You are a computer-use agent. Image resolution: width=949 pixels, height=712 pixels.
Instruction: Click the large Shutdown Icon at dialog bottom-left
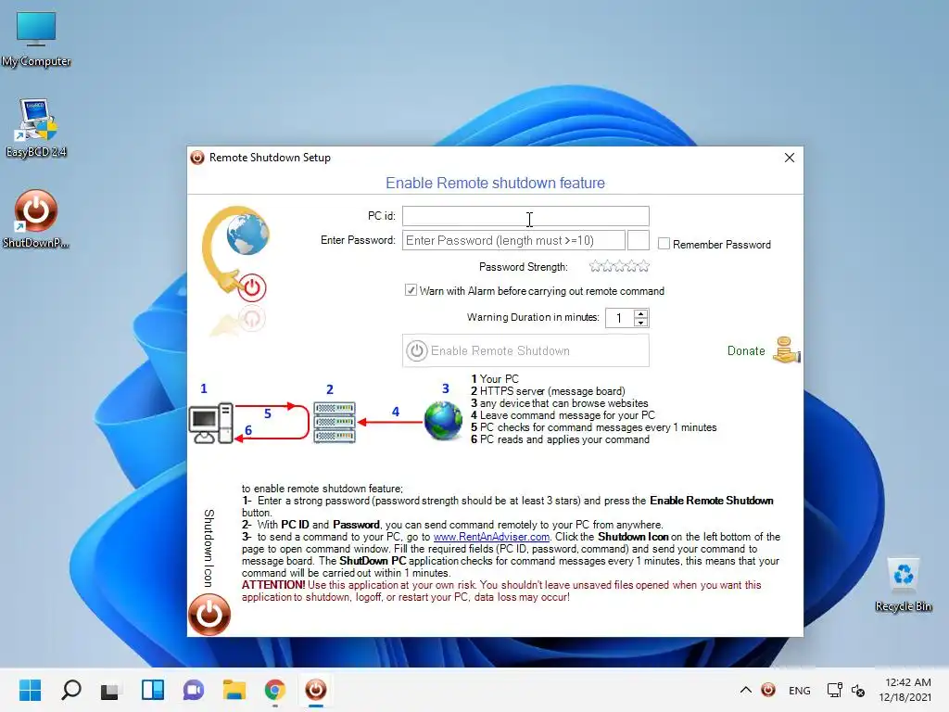(209, 615)
